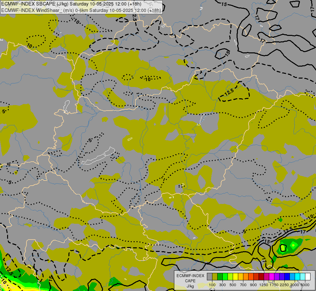The image size is (316, 291).
Task: Pick the indigo violet legend swatch
Action: point(282,277)
